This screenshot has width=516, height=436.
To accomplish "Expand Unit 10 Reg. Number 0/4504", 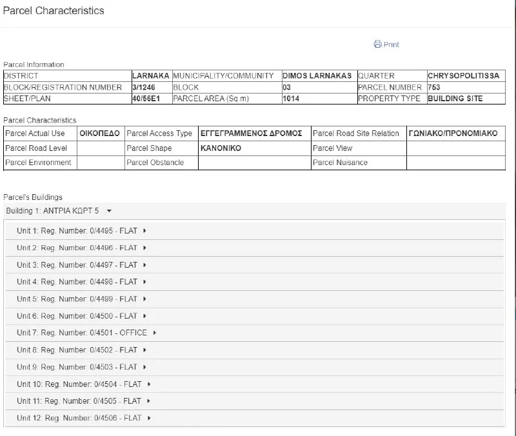I will 83,384.
